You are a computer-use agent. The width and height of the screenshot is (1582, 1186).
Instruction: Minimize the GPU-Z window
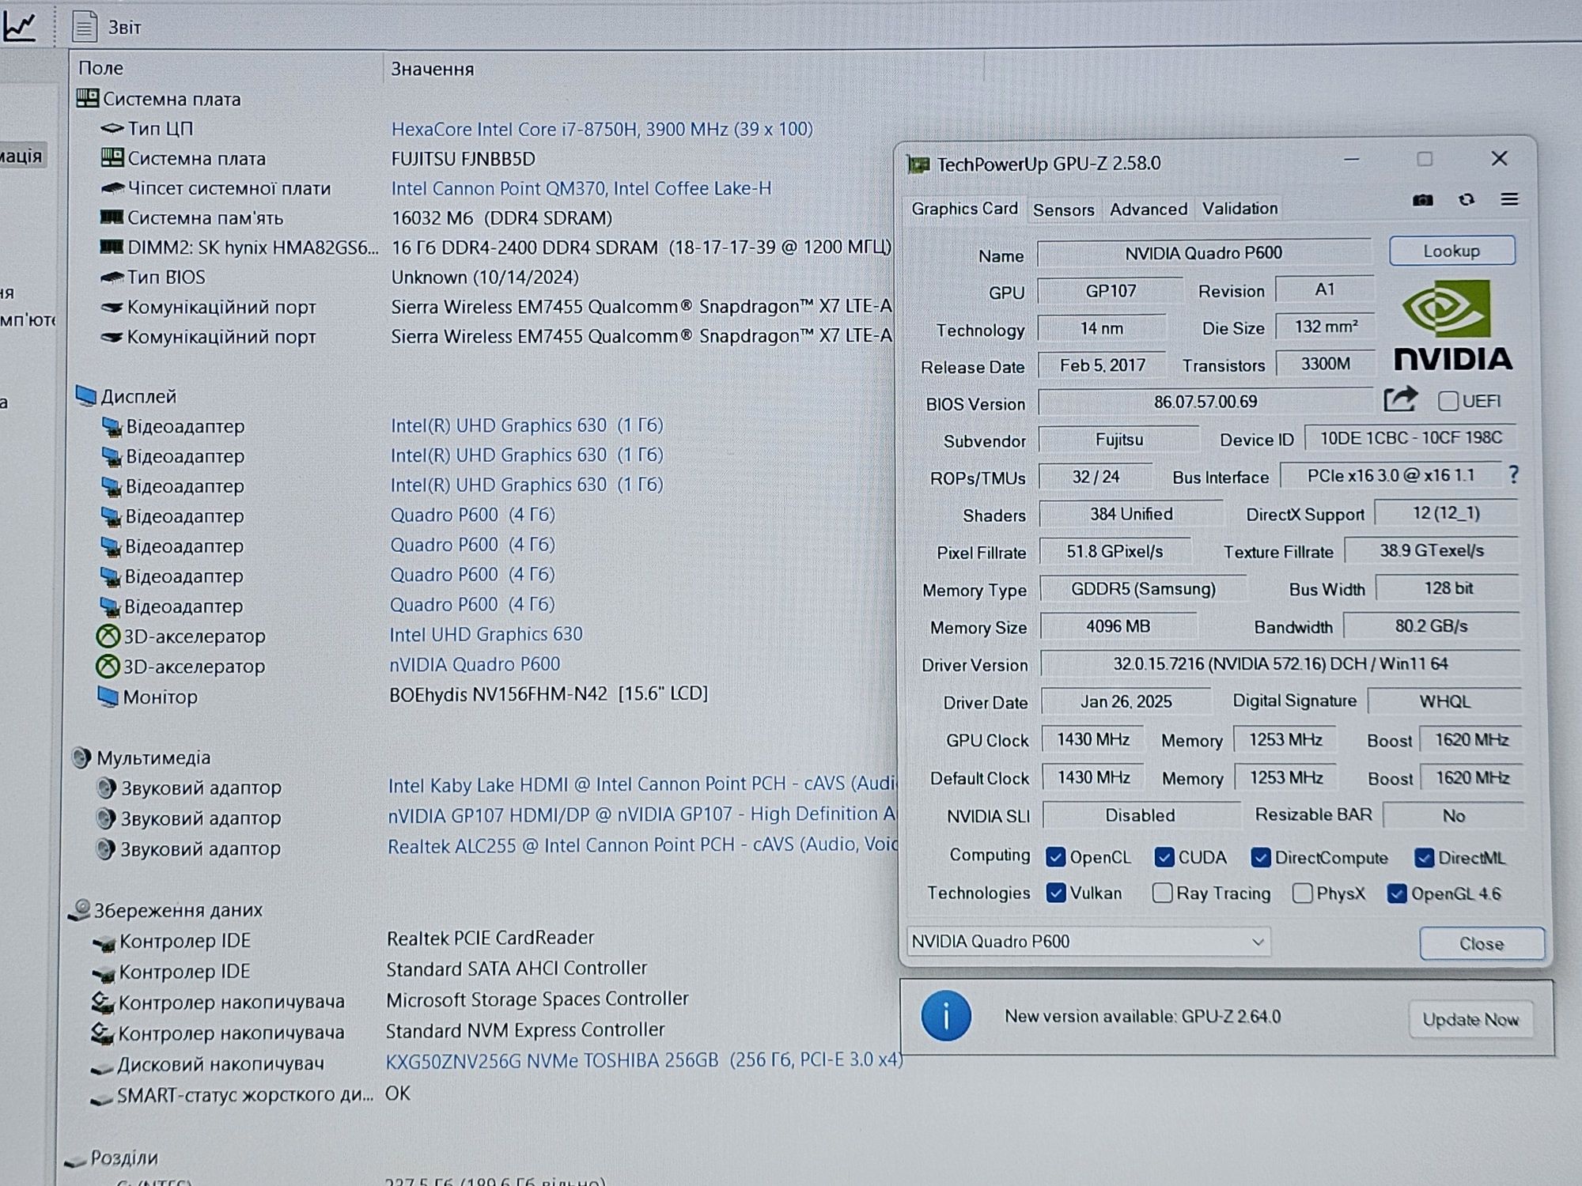1352,160
